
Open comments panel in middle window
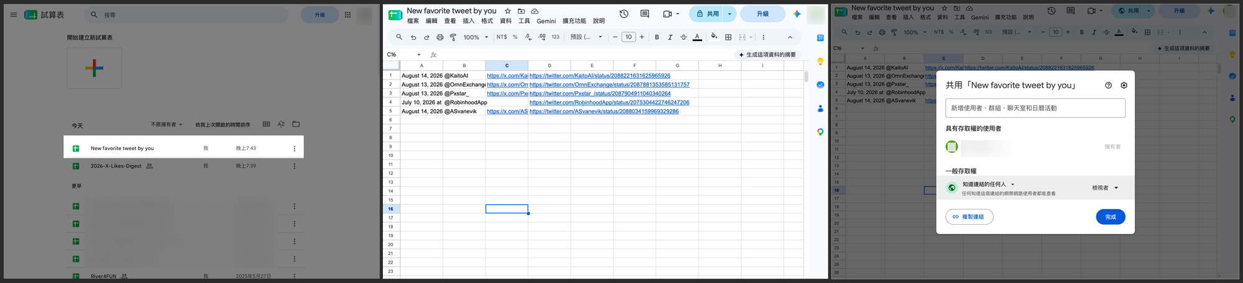pyautogui.click(x=644, y=14)
